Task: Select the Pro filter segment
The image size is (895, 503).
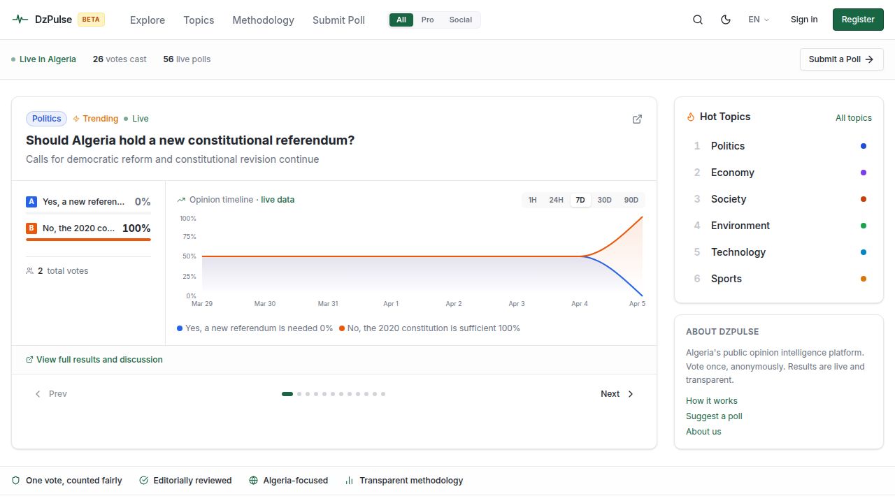Action: point(427,20)
